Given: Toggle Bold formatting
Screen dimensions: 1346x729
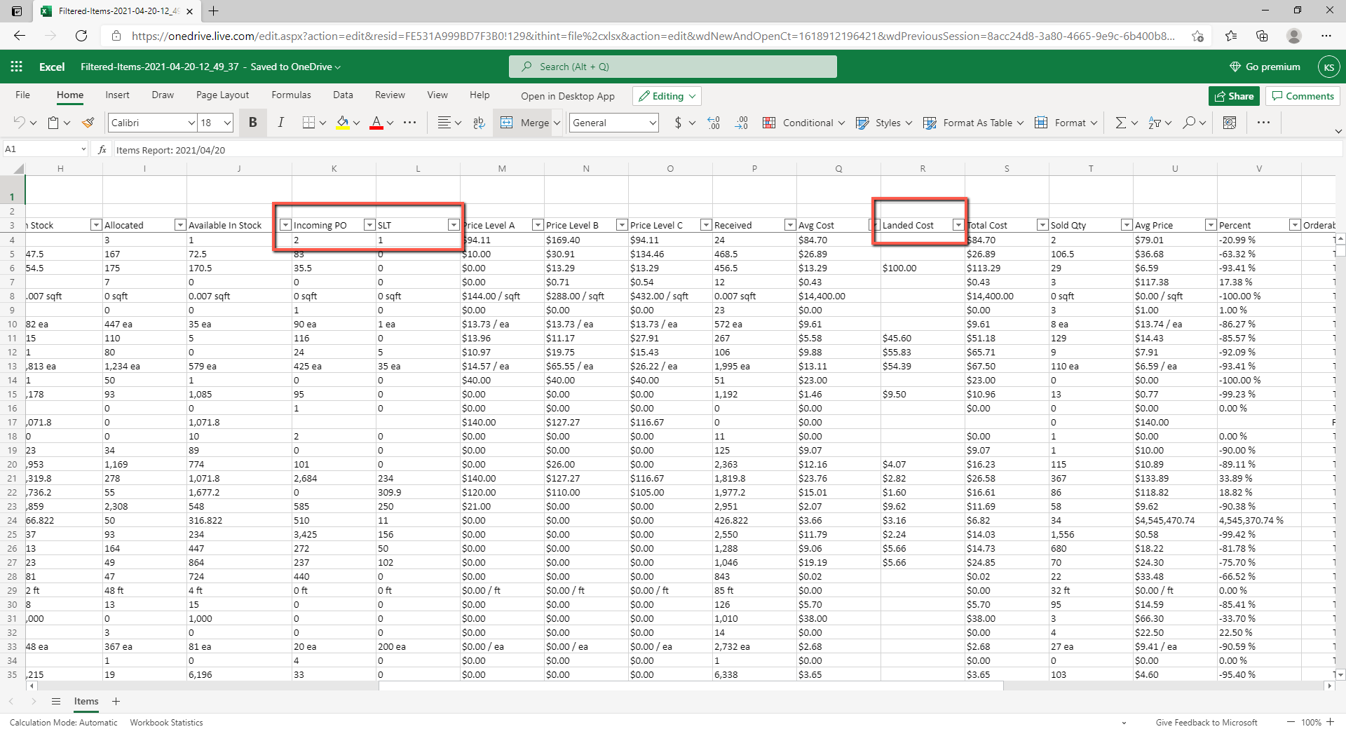Looking at the screenshot, I should (252, 123).
